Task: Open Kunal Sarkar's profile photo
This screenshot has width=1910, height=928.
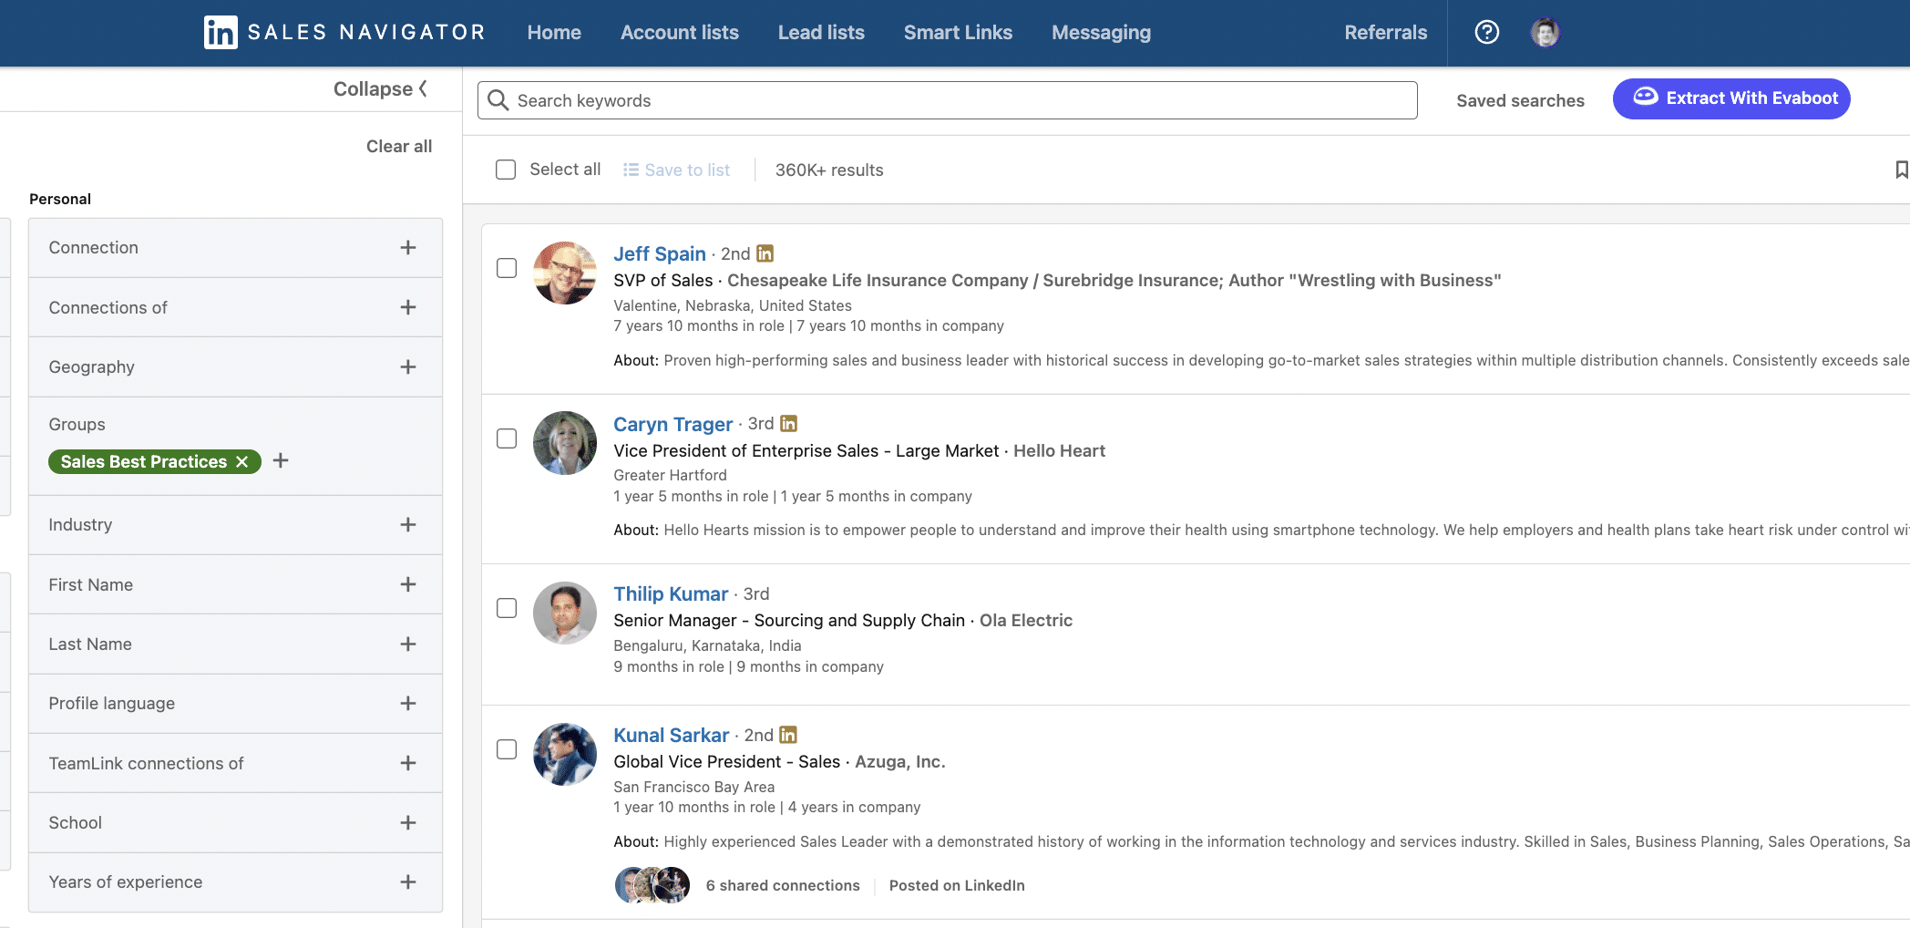Action: tap(564, 754)
